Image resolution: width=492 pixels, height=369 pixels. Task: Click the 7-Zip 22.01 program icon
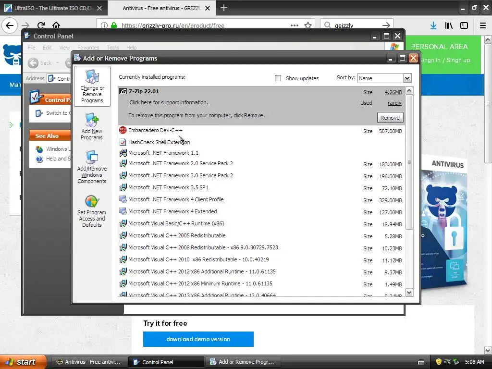pos(123,91)
